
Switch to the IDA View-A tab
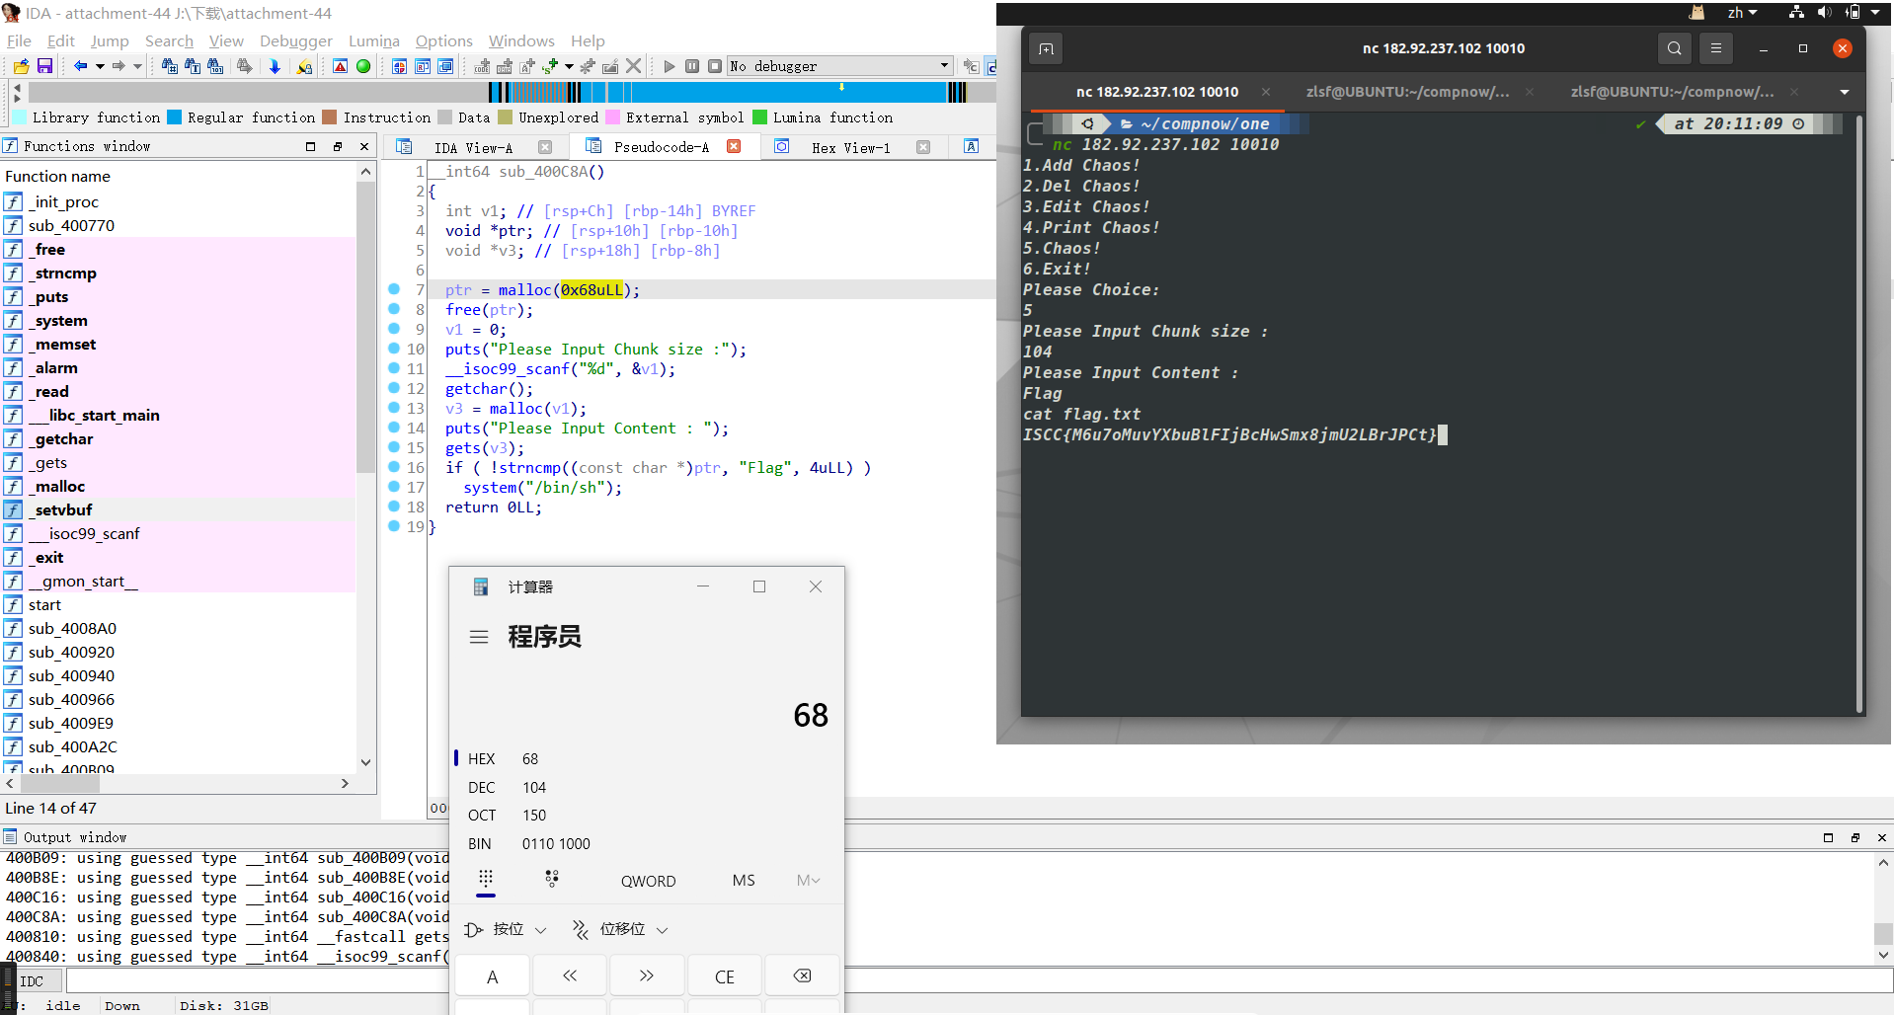coord(472,147)
